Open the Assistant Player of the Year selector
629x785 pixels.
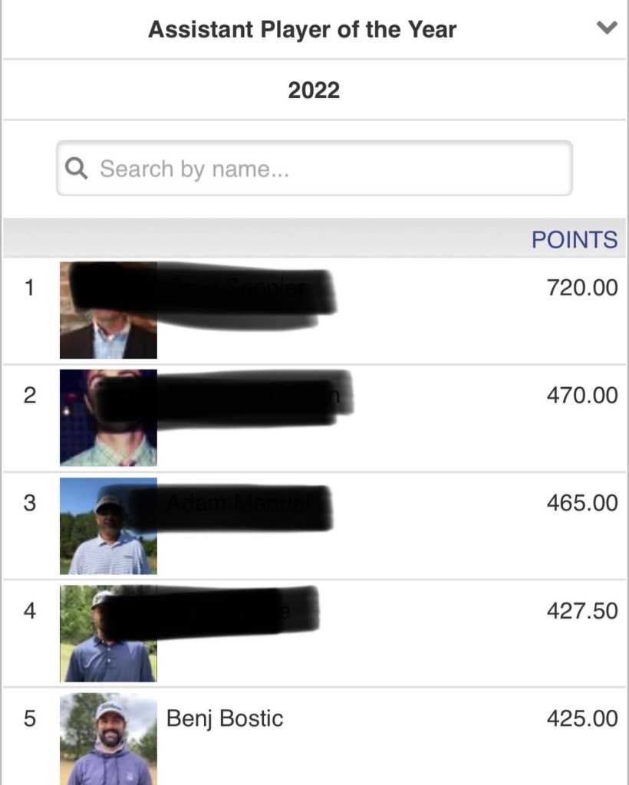point(302,30)
